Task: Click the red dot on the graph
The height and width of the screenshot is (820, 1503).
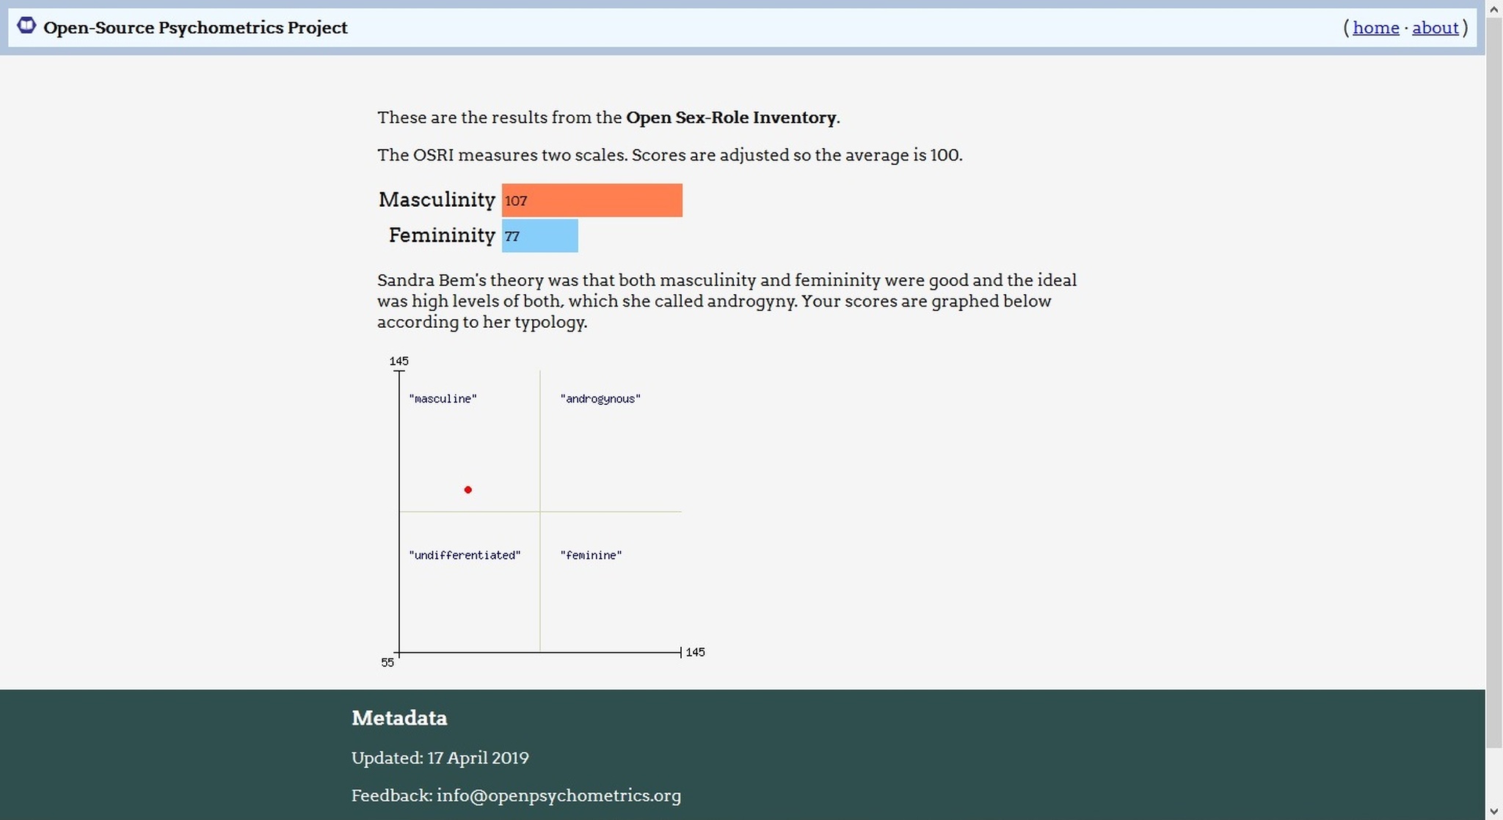Action: [468, 490]
